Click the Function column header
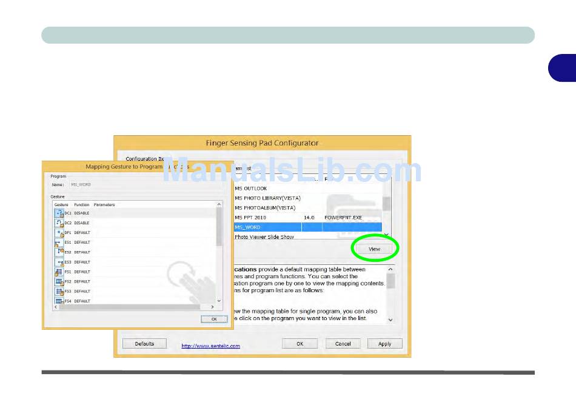This screenshot has width=576, height=405. click(x=81, y=205)
